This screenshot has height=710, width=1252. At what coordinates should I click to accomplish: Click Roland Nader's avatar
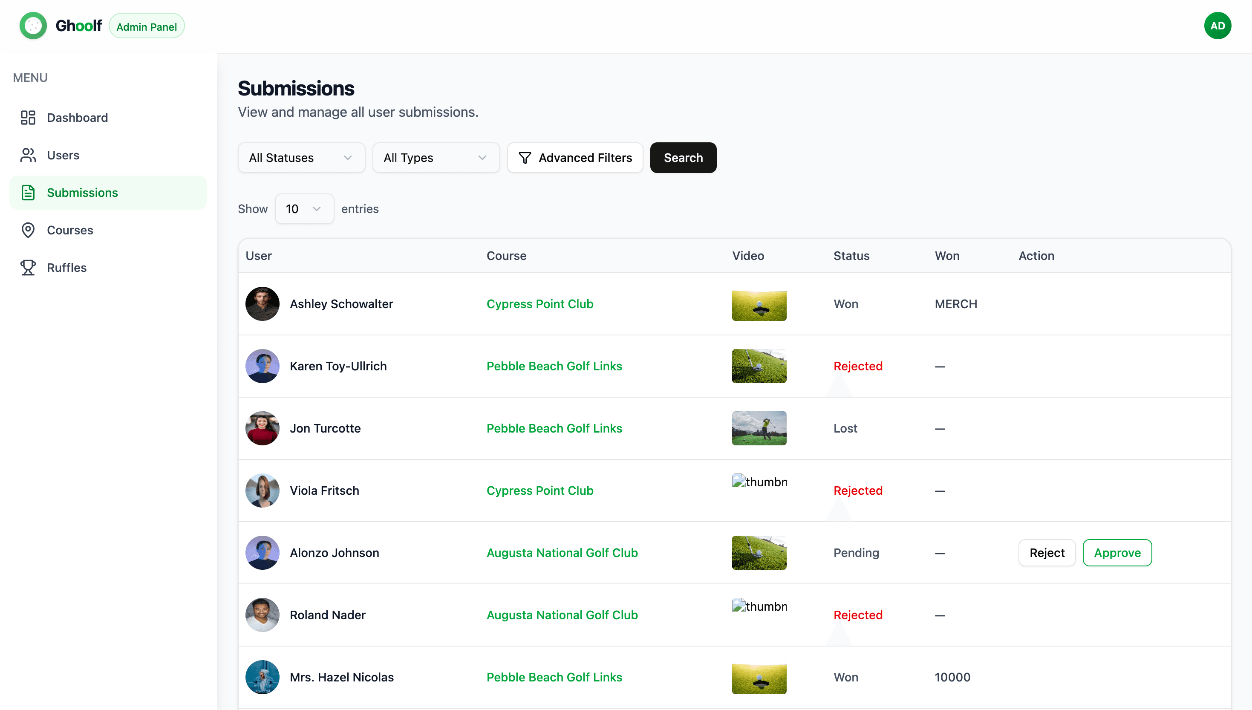coord(263,615)
